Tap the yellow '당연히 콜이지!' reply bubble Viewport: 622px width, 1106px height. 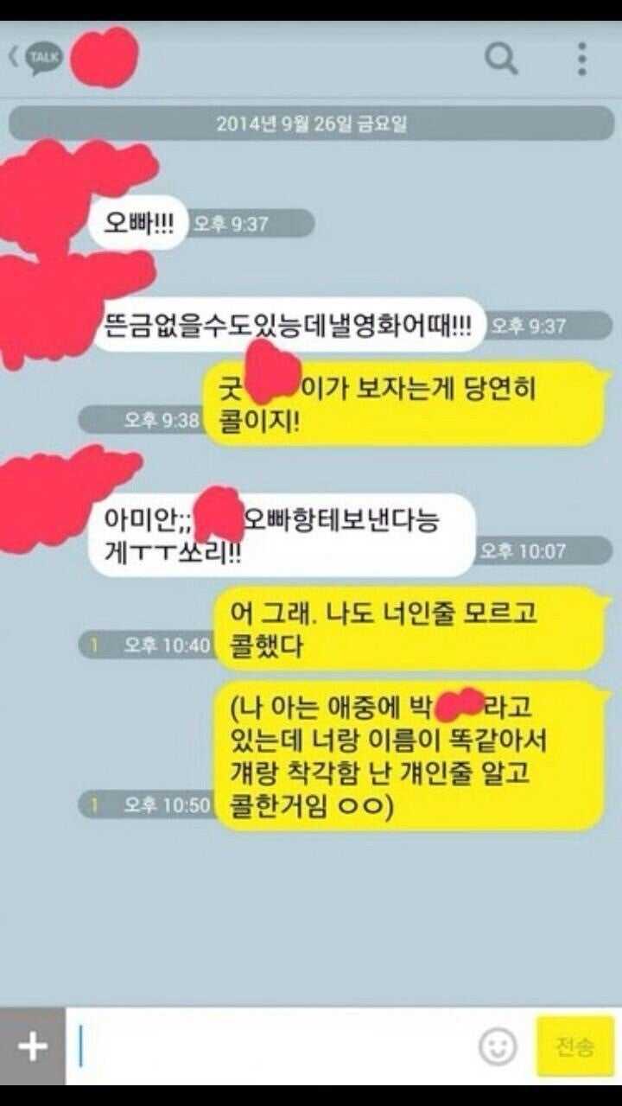coord(406,404)
